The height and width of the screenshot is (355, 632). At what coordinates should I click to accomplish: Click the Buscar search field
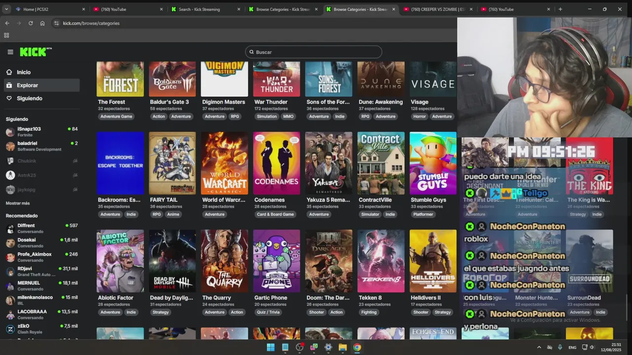pyautogui.click(x=314, y=52)
